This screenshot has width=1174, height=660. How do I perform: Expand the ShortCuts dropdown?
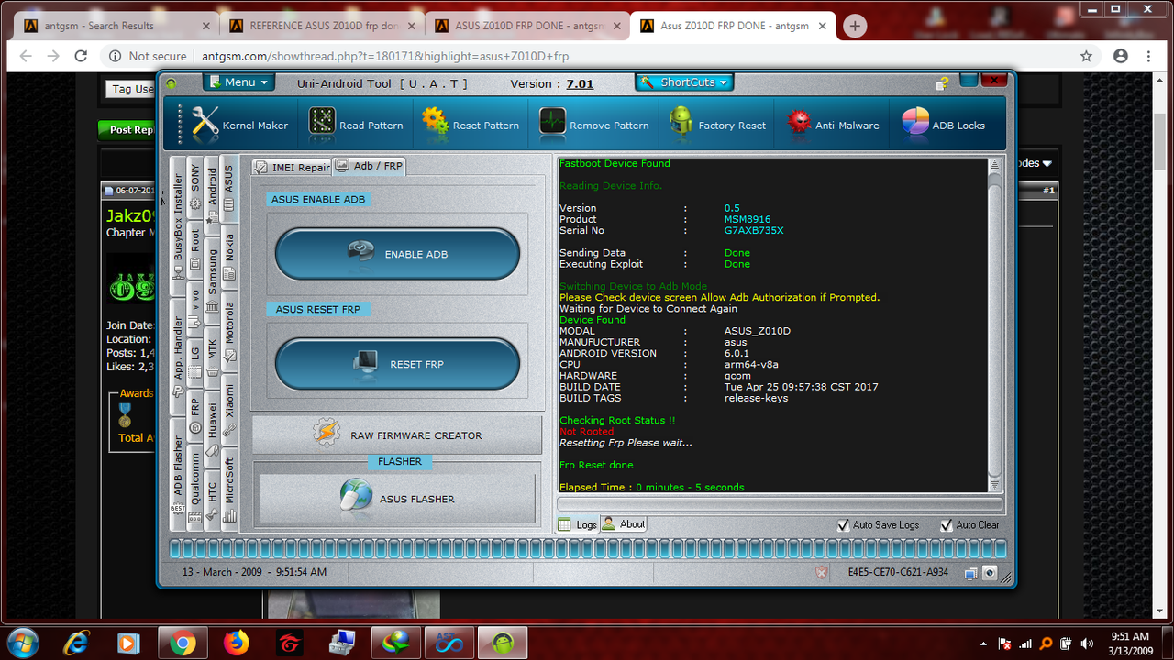pos(684,82)
